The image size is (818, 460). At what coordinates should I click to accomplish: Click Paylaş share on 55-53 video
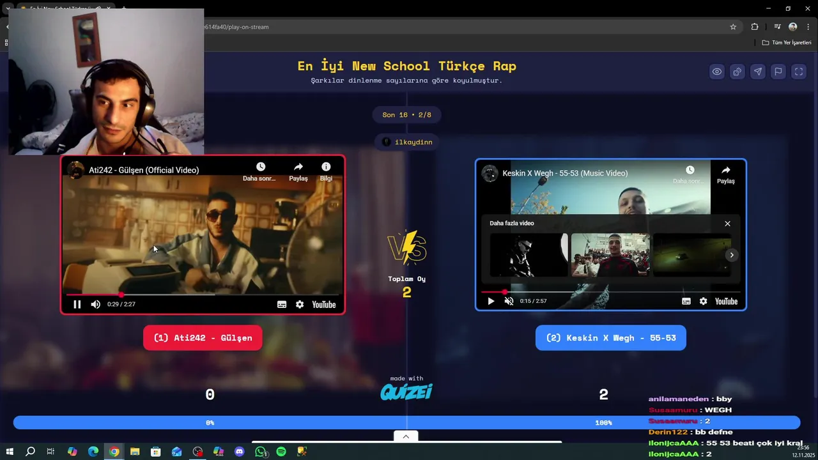(x=726, y=175)
